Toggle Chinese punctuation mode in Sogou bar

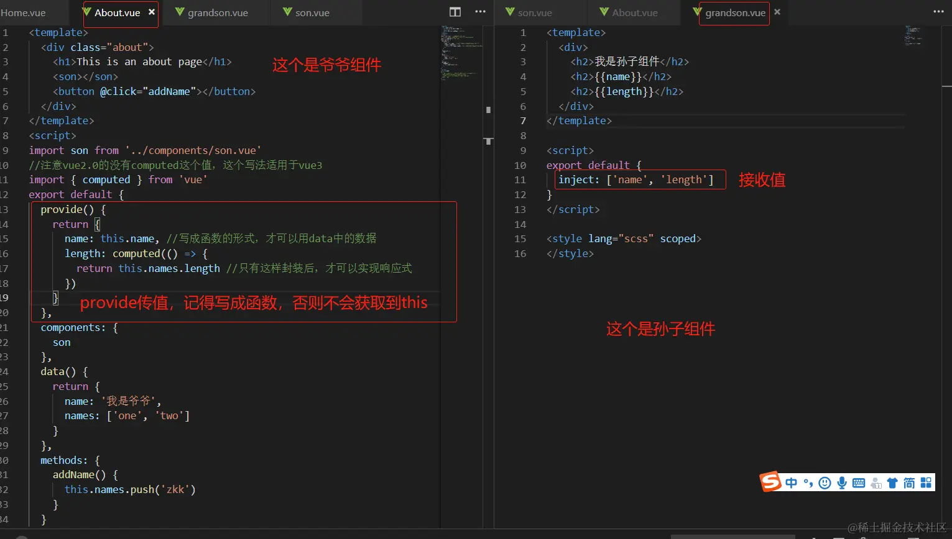coord(808,483)
